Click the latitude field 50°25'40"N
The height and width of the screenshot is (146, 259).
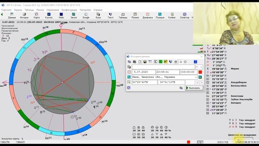144,82
